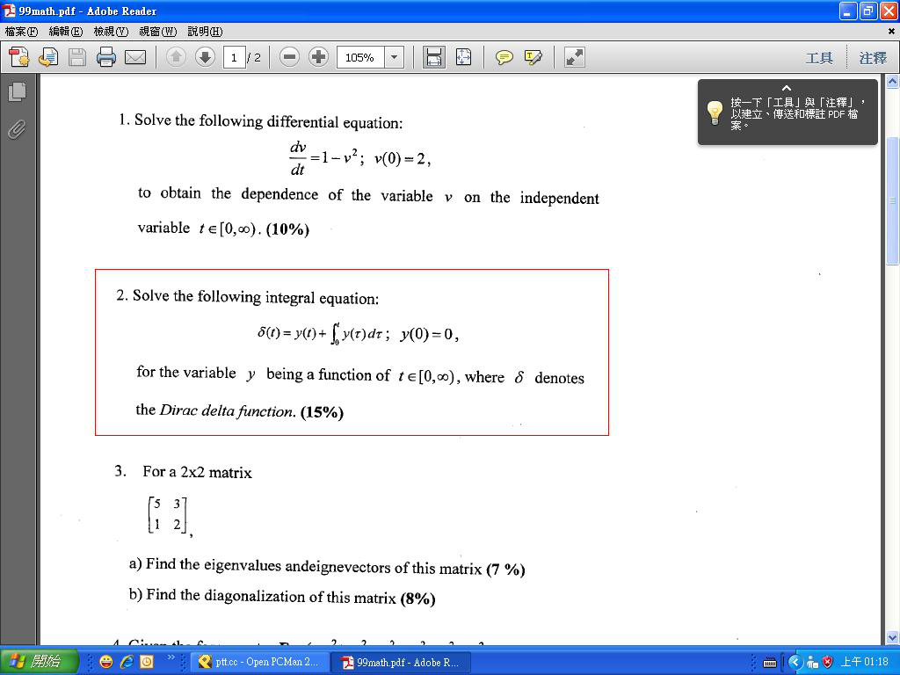Click the vertical scrollbar thumb
Viewport: 900px width, 675px height.
pyautogui.click(x=893, y=200)
